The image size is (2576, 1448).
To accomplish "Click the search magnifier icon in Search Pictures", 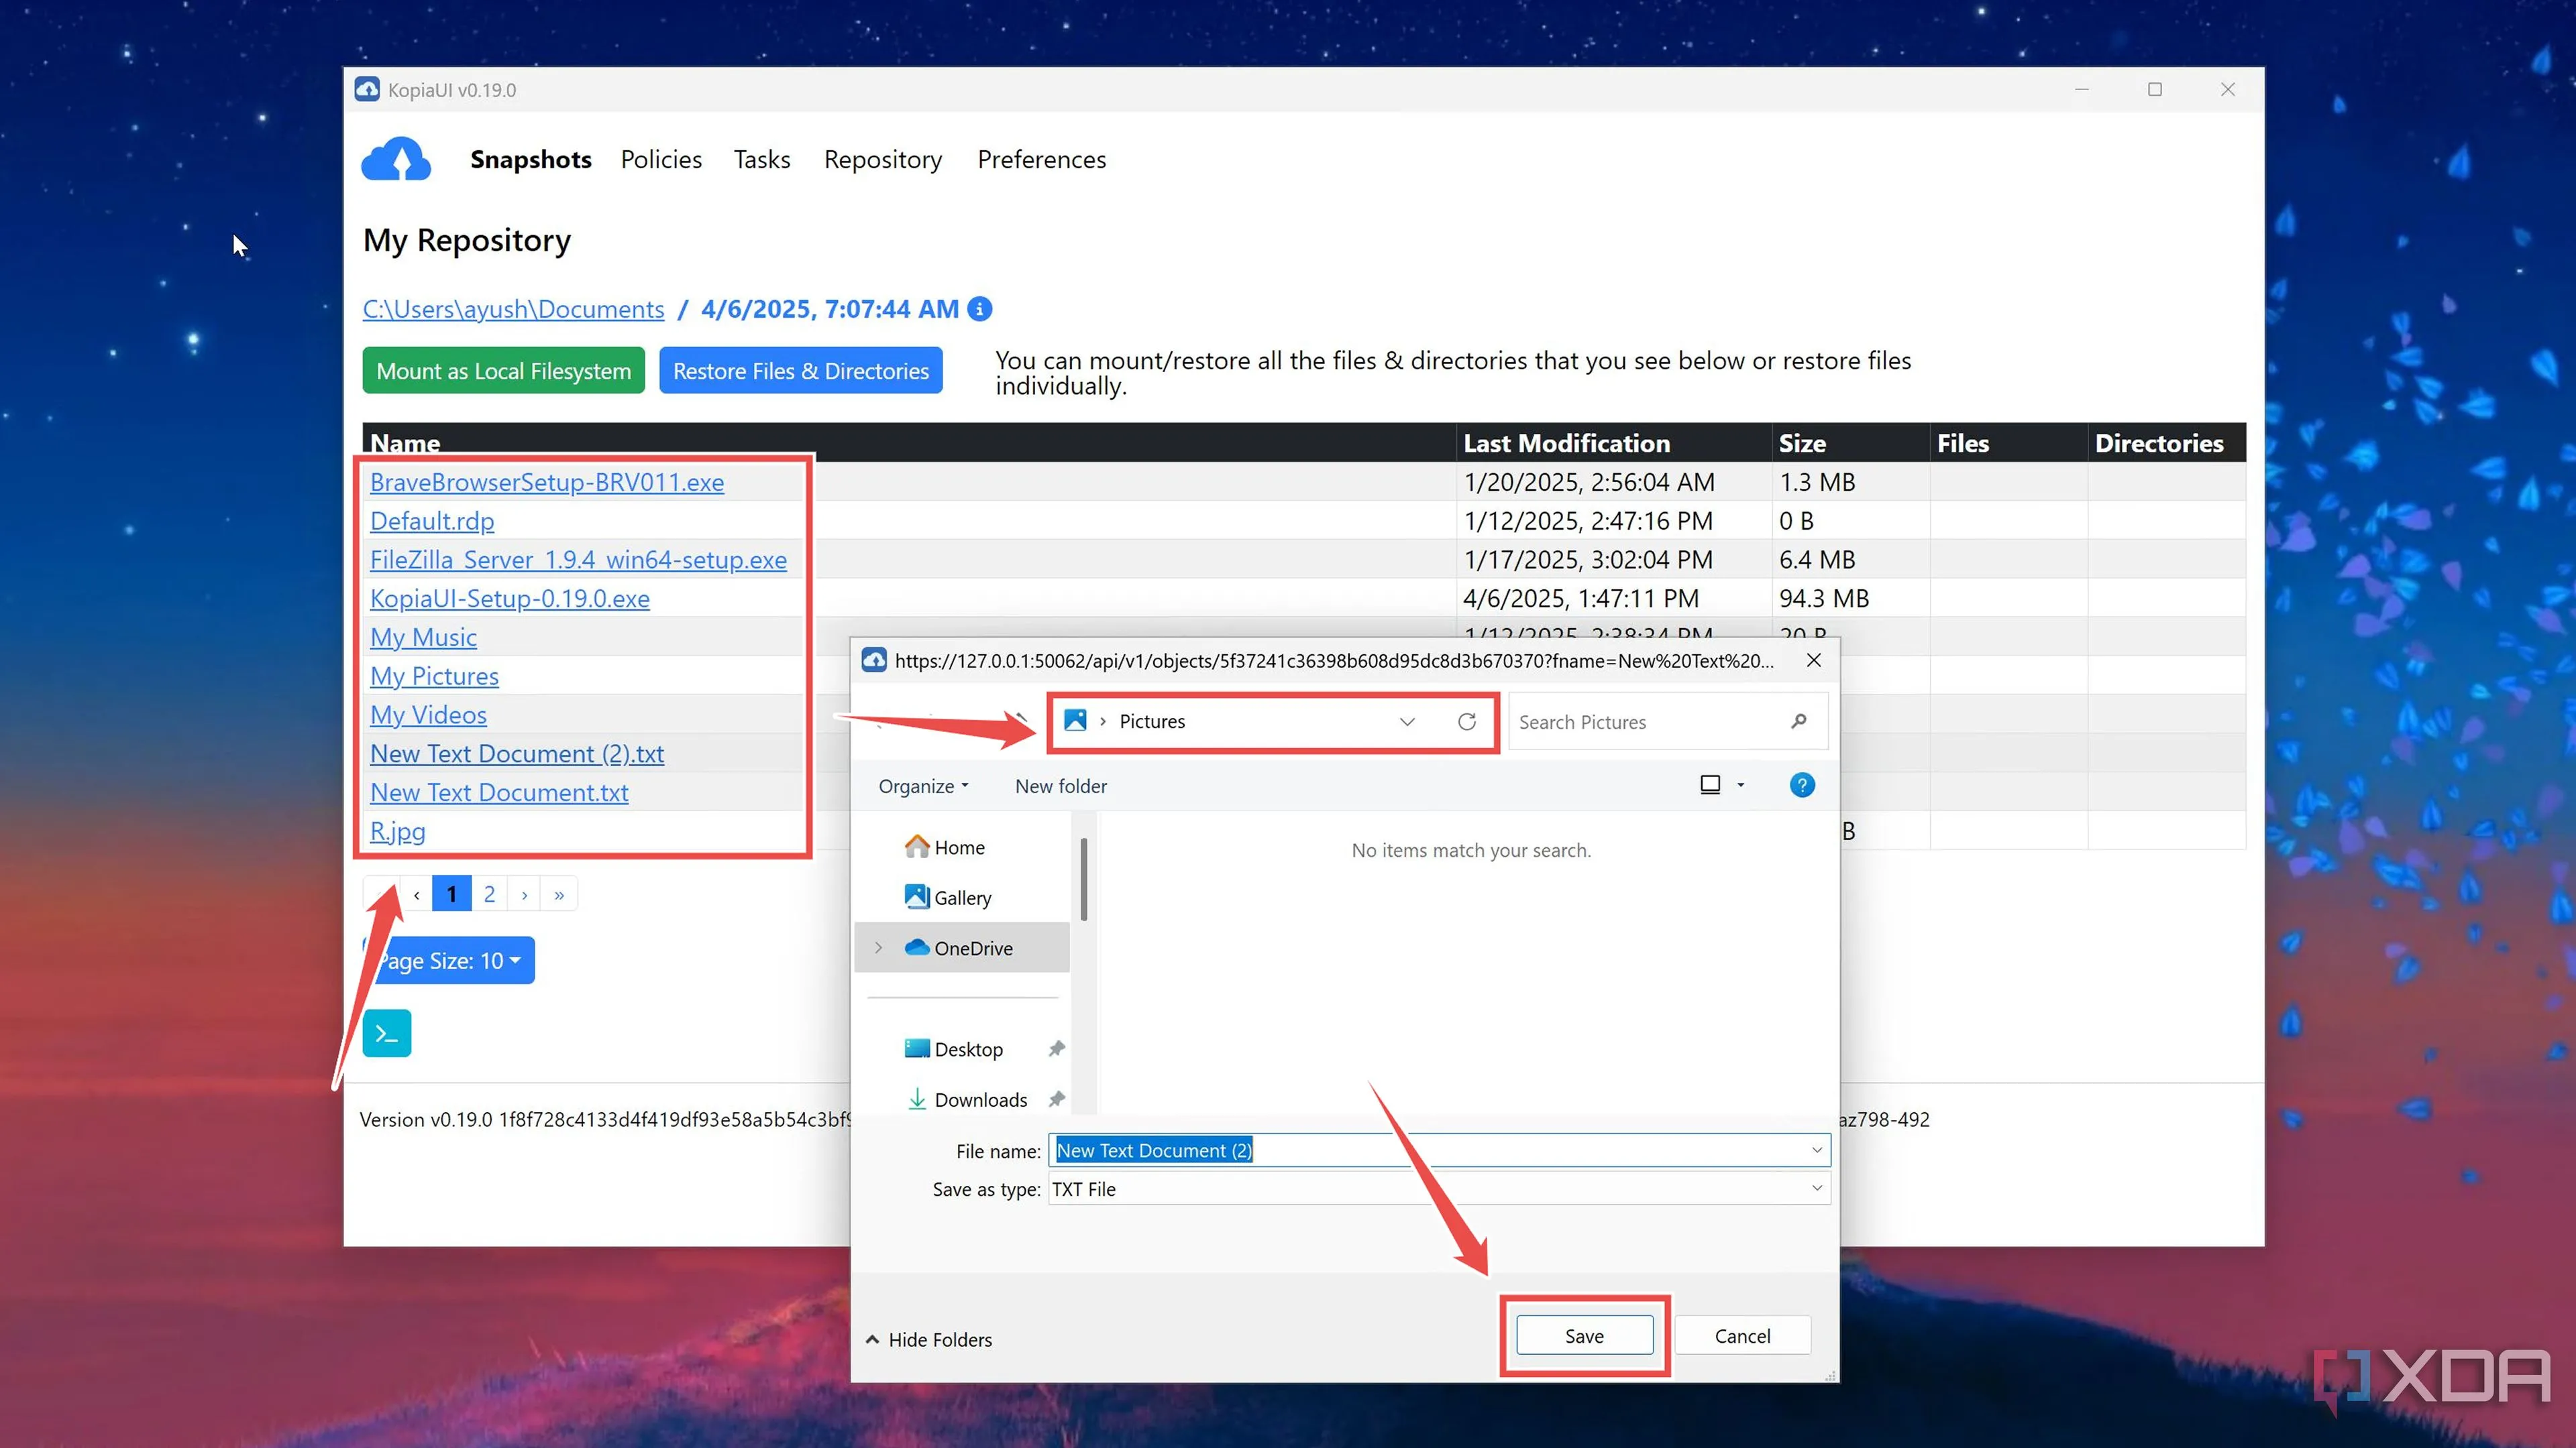I will (1799, 721).
